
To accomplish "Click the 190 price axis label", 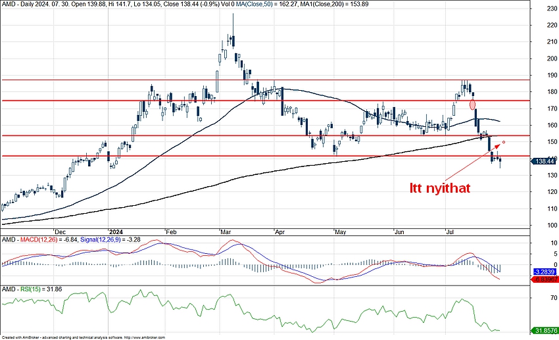I will pos(552,75).
